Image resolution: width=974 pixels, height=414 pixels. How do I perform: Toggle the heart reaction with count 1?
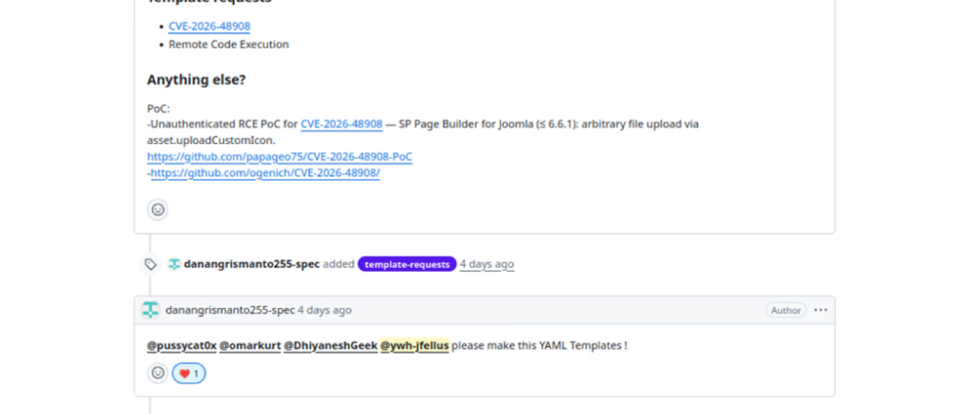click(x=189, y=373)
